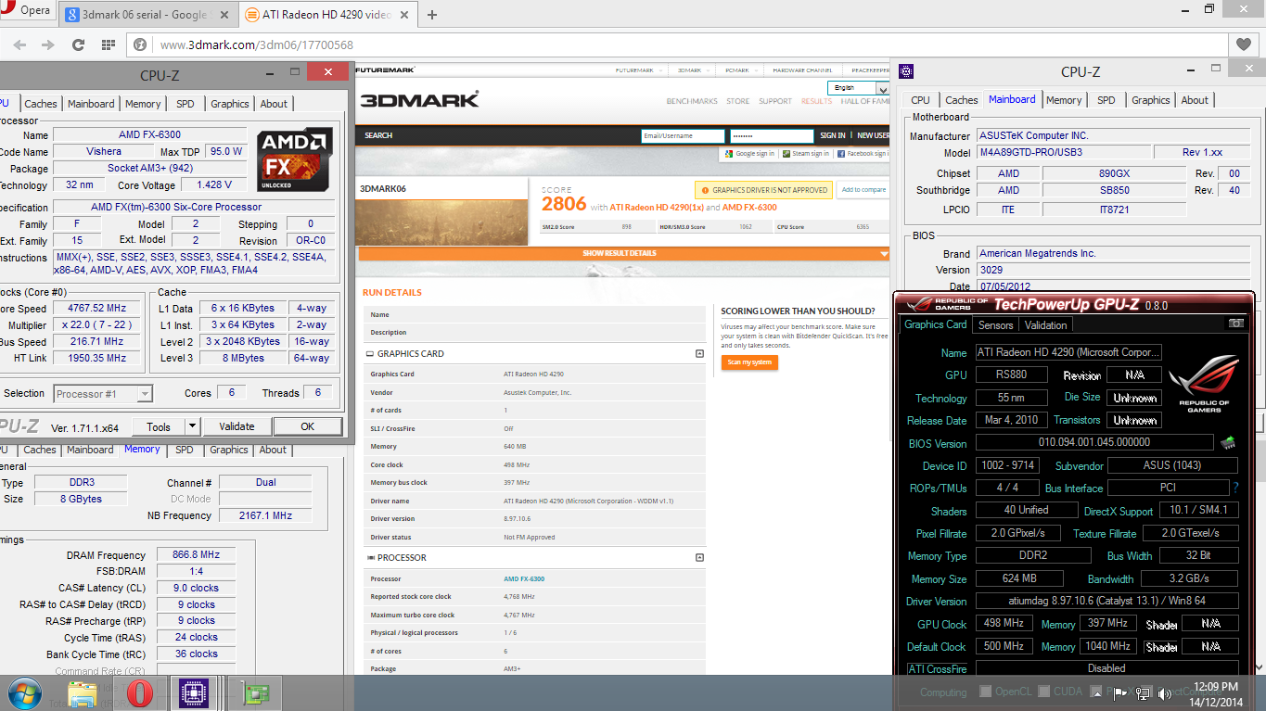This screenshot has width=1266, height=711.
Task: Click the Scan my system button
Action: pos(749,362)
